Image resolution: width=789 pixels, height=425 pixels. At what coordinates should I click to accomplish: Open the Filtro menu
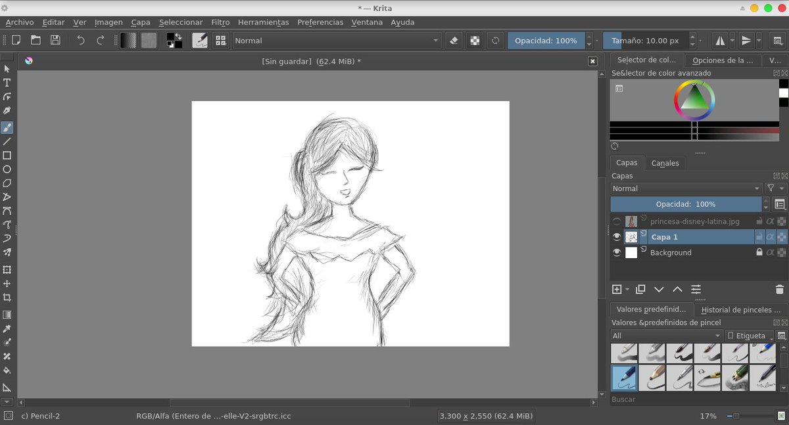click(220, 22)
